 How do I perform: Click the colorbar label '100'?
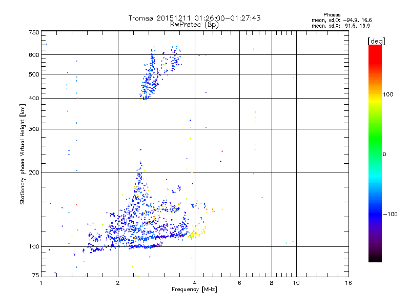pos(388,94)
